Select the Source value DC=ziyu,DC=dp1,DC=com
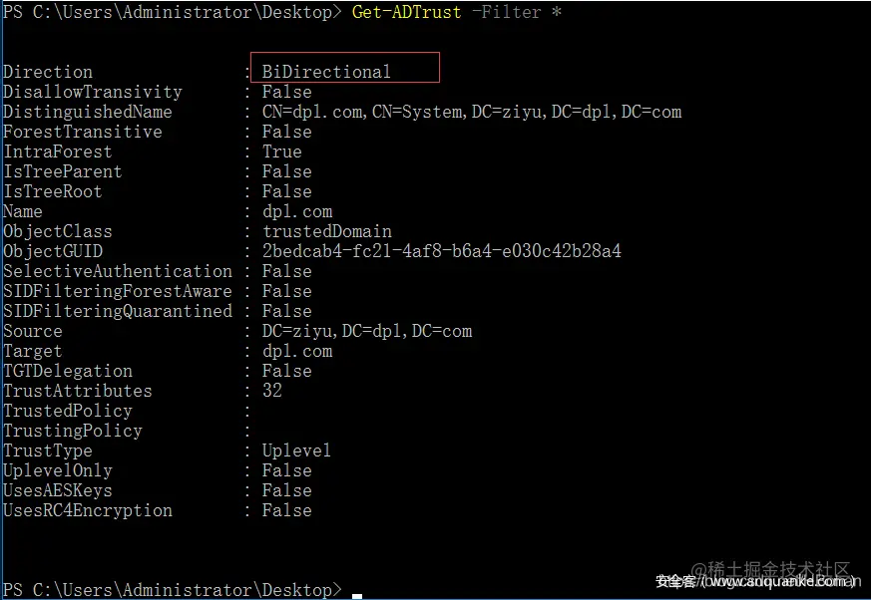This screenshot has height=600, width=871. (x=366, y=331)
